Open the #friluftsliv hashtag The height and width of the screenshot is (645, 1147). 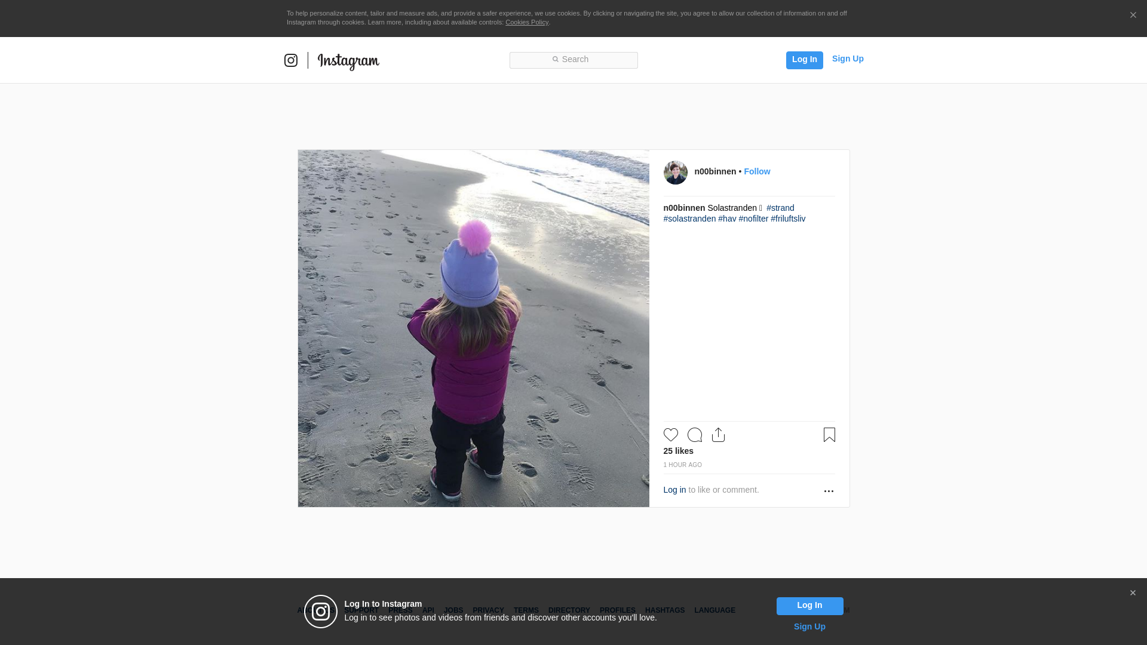pos(788,219)
